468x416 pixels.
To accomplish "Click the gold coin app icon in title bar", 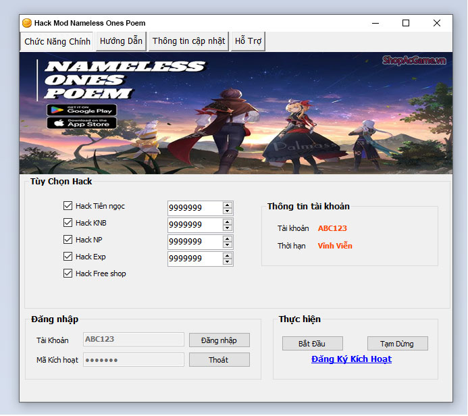I will pyautogui.click(x=27, y=23).
